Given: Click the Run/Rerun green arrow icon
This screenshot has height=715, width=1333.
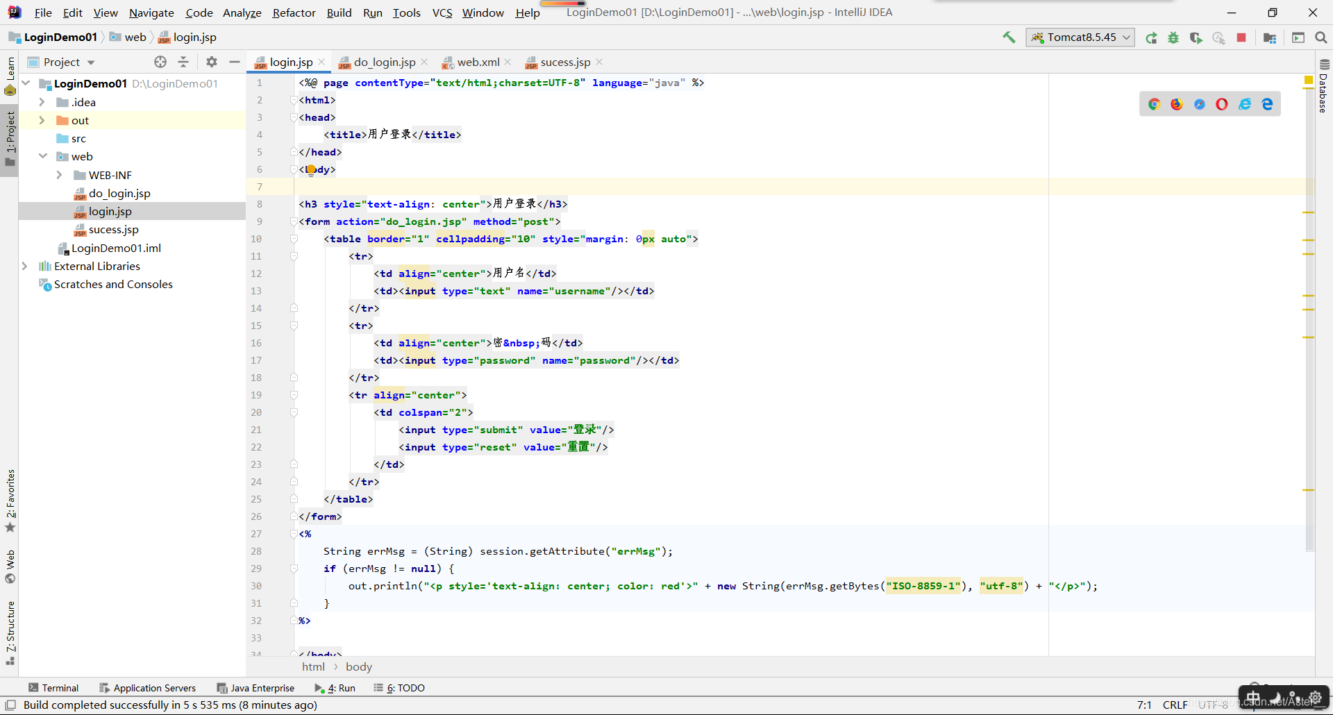Looking at the screenshot, I should pos(1151,37).
